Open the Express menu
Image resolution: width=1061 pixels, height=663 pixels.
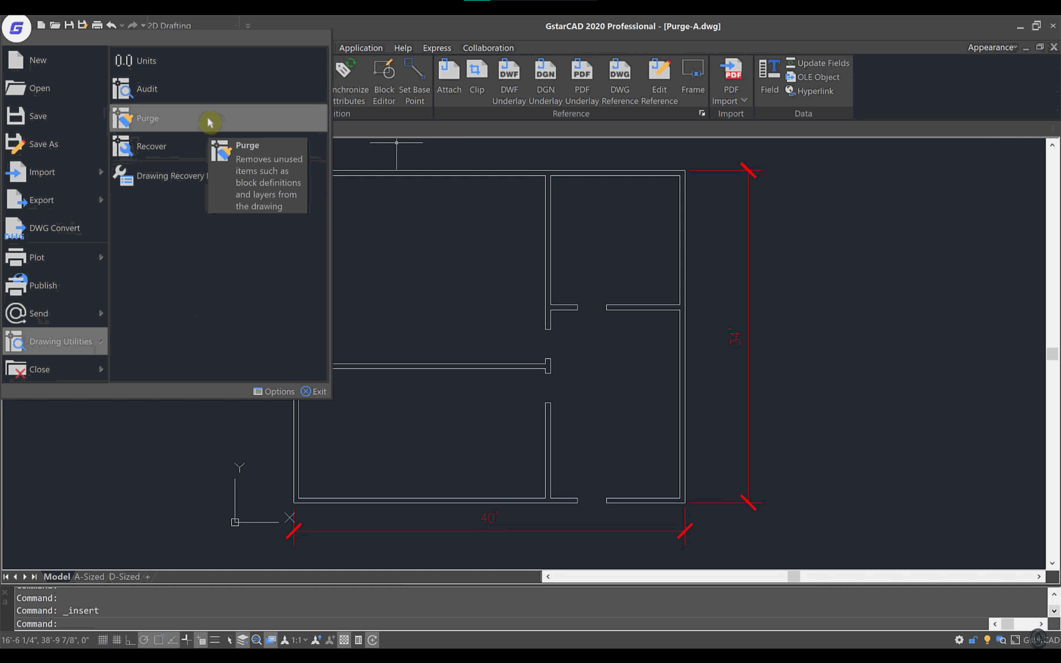point(437,48)
